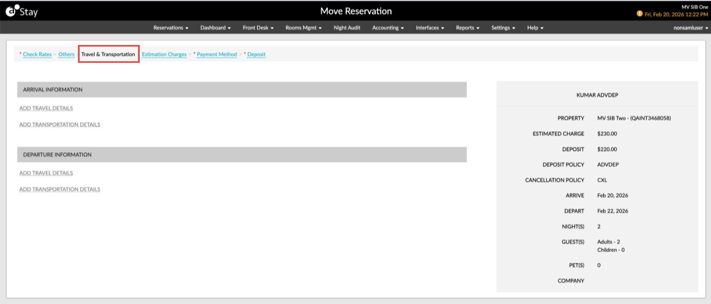This screenshot has width=711, height=304.
Task: Open the Help dropdown menu
Action: (535, 28)
